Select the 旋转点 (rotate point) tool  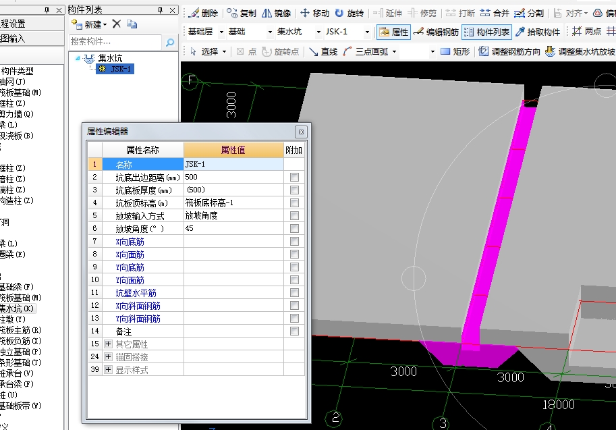[x=280, y=51]
